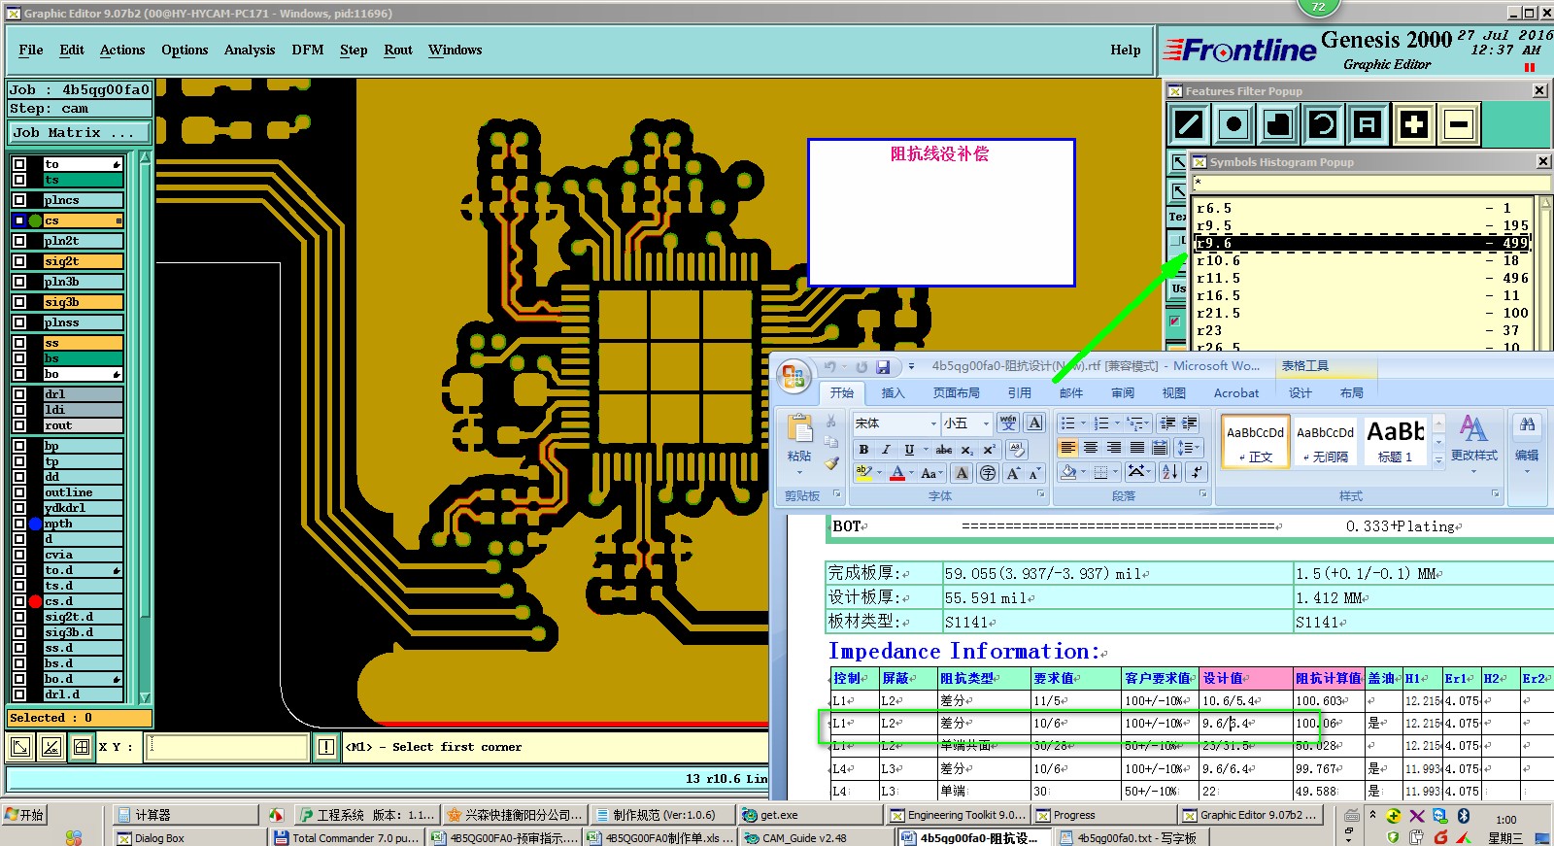Open Total Commander taskbar item
Image resolution: width=1554 pixels, height=846 pixels.
click(347, 837)
